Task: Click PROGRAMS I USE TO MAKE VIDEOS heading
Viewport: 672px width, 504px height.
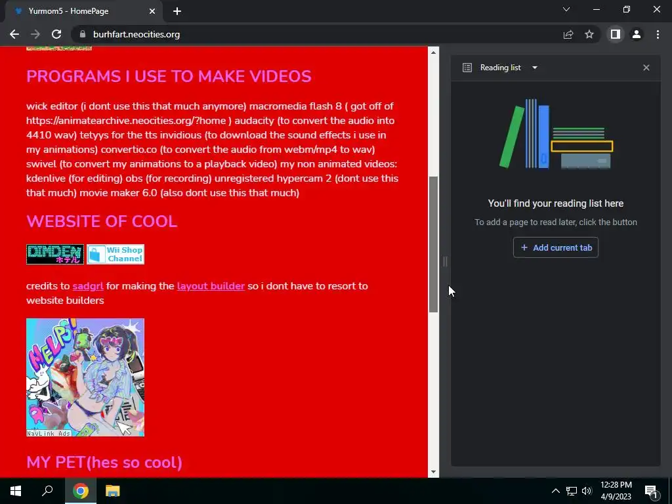Action: coord(169,77)
